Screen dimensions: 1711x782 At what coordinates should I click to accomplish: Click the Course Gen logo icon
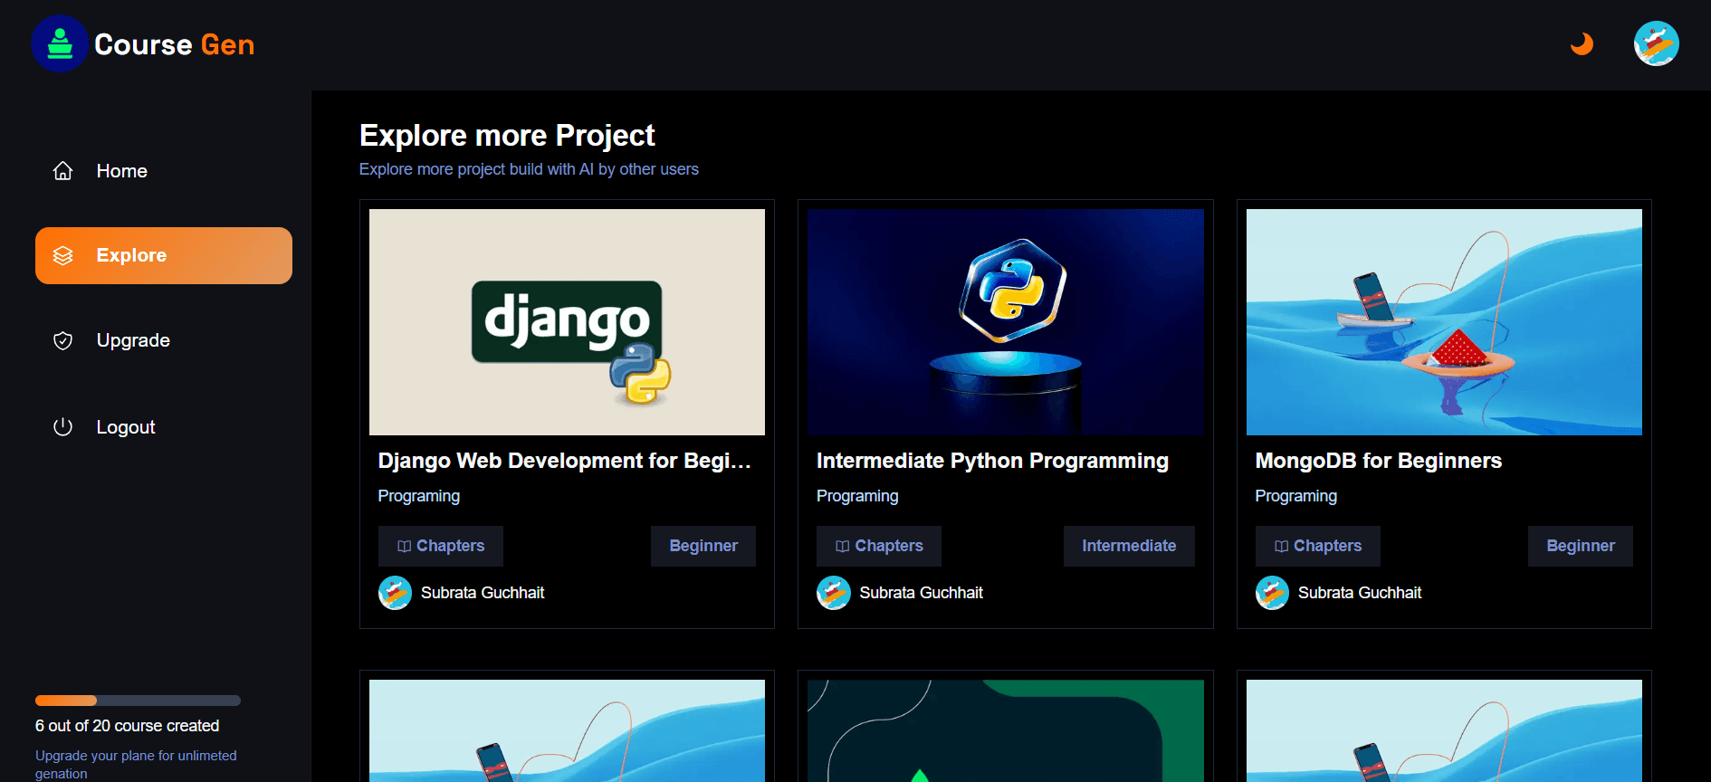pos(60,43)
